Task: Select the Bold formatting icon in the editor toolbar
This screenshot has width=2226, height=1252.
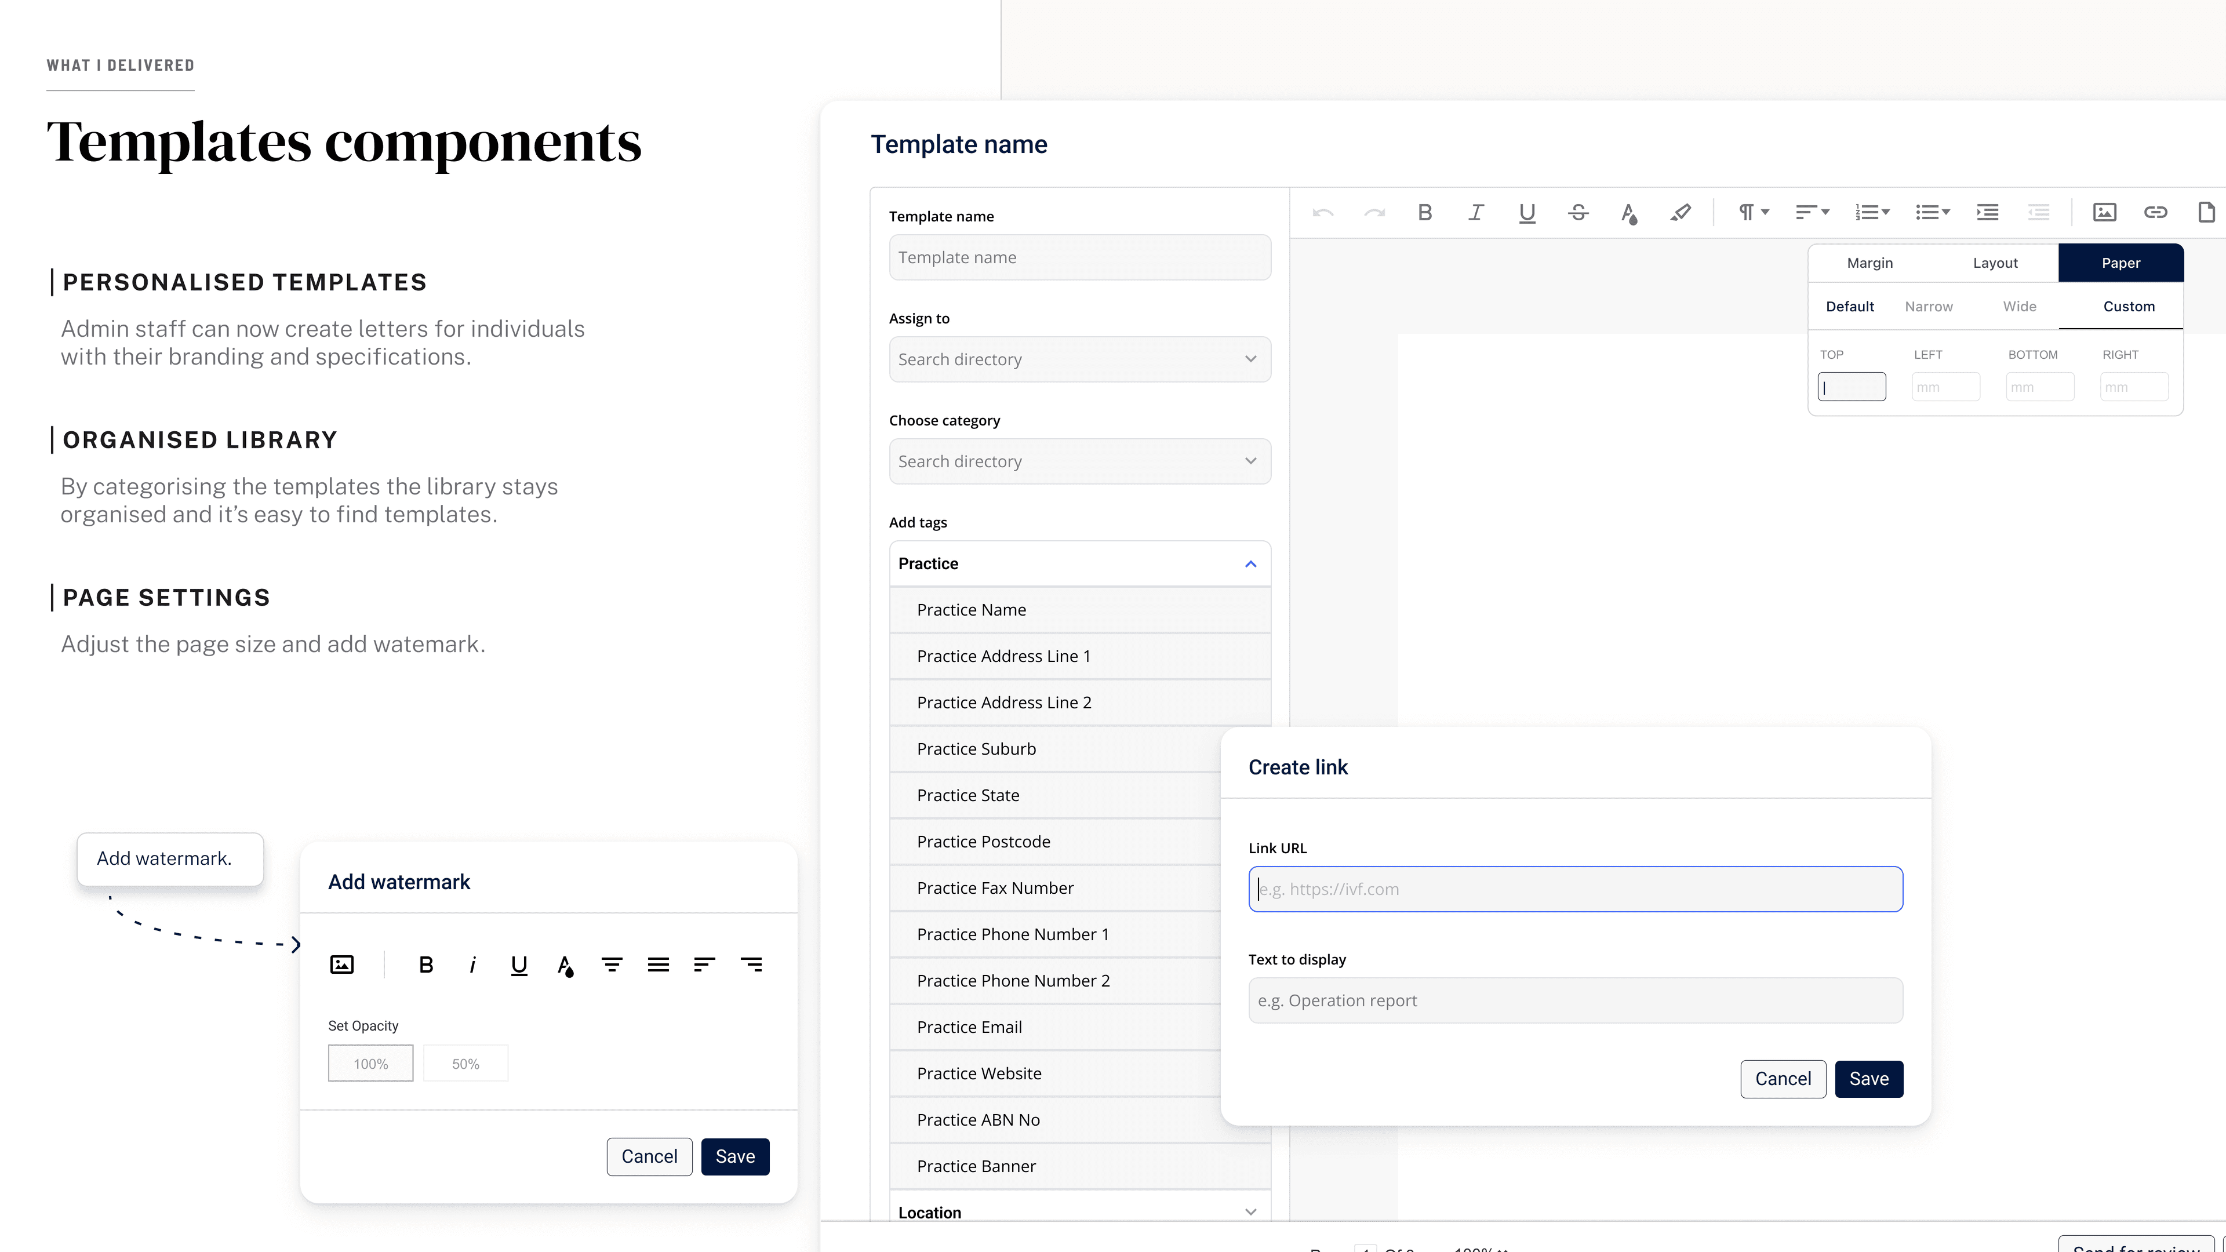Action: (1425, 212)
